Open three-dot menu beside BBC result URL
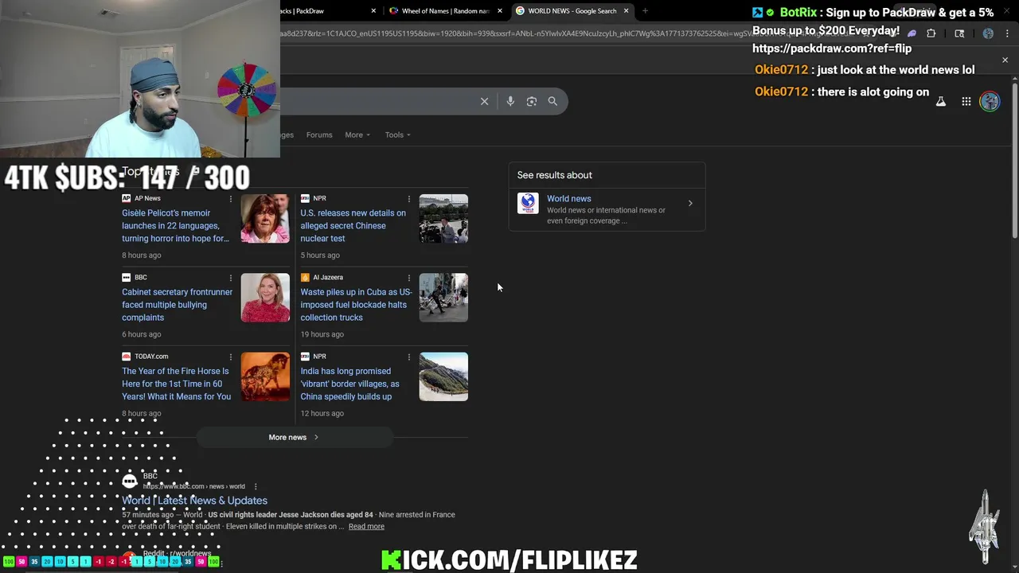This screenshot has height=573, width=1019. click(256, 486)
